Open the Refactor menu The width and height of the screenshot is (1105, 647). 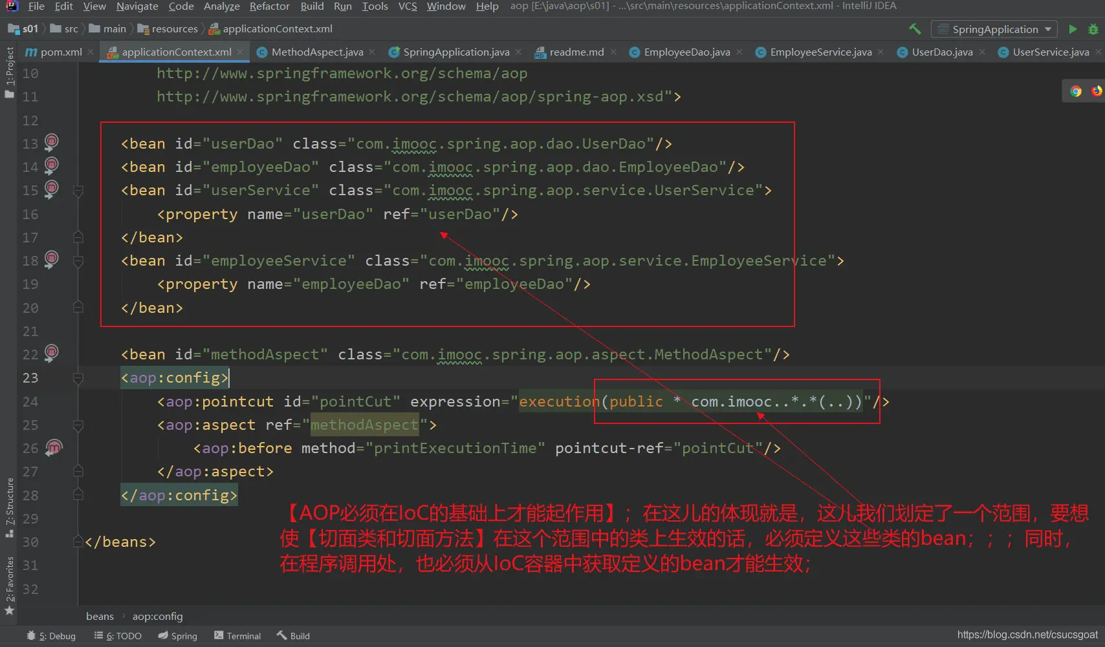[269, 6]
